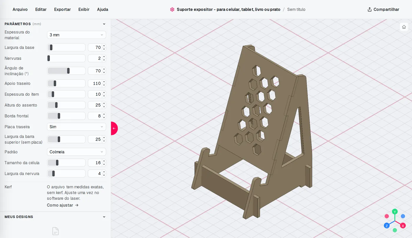Click the Largura da barra superior slider
412x238 pixels.
point(66,139)
